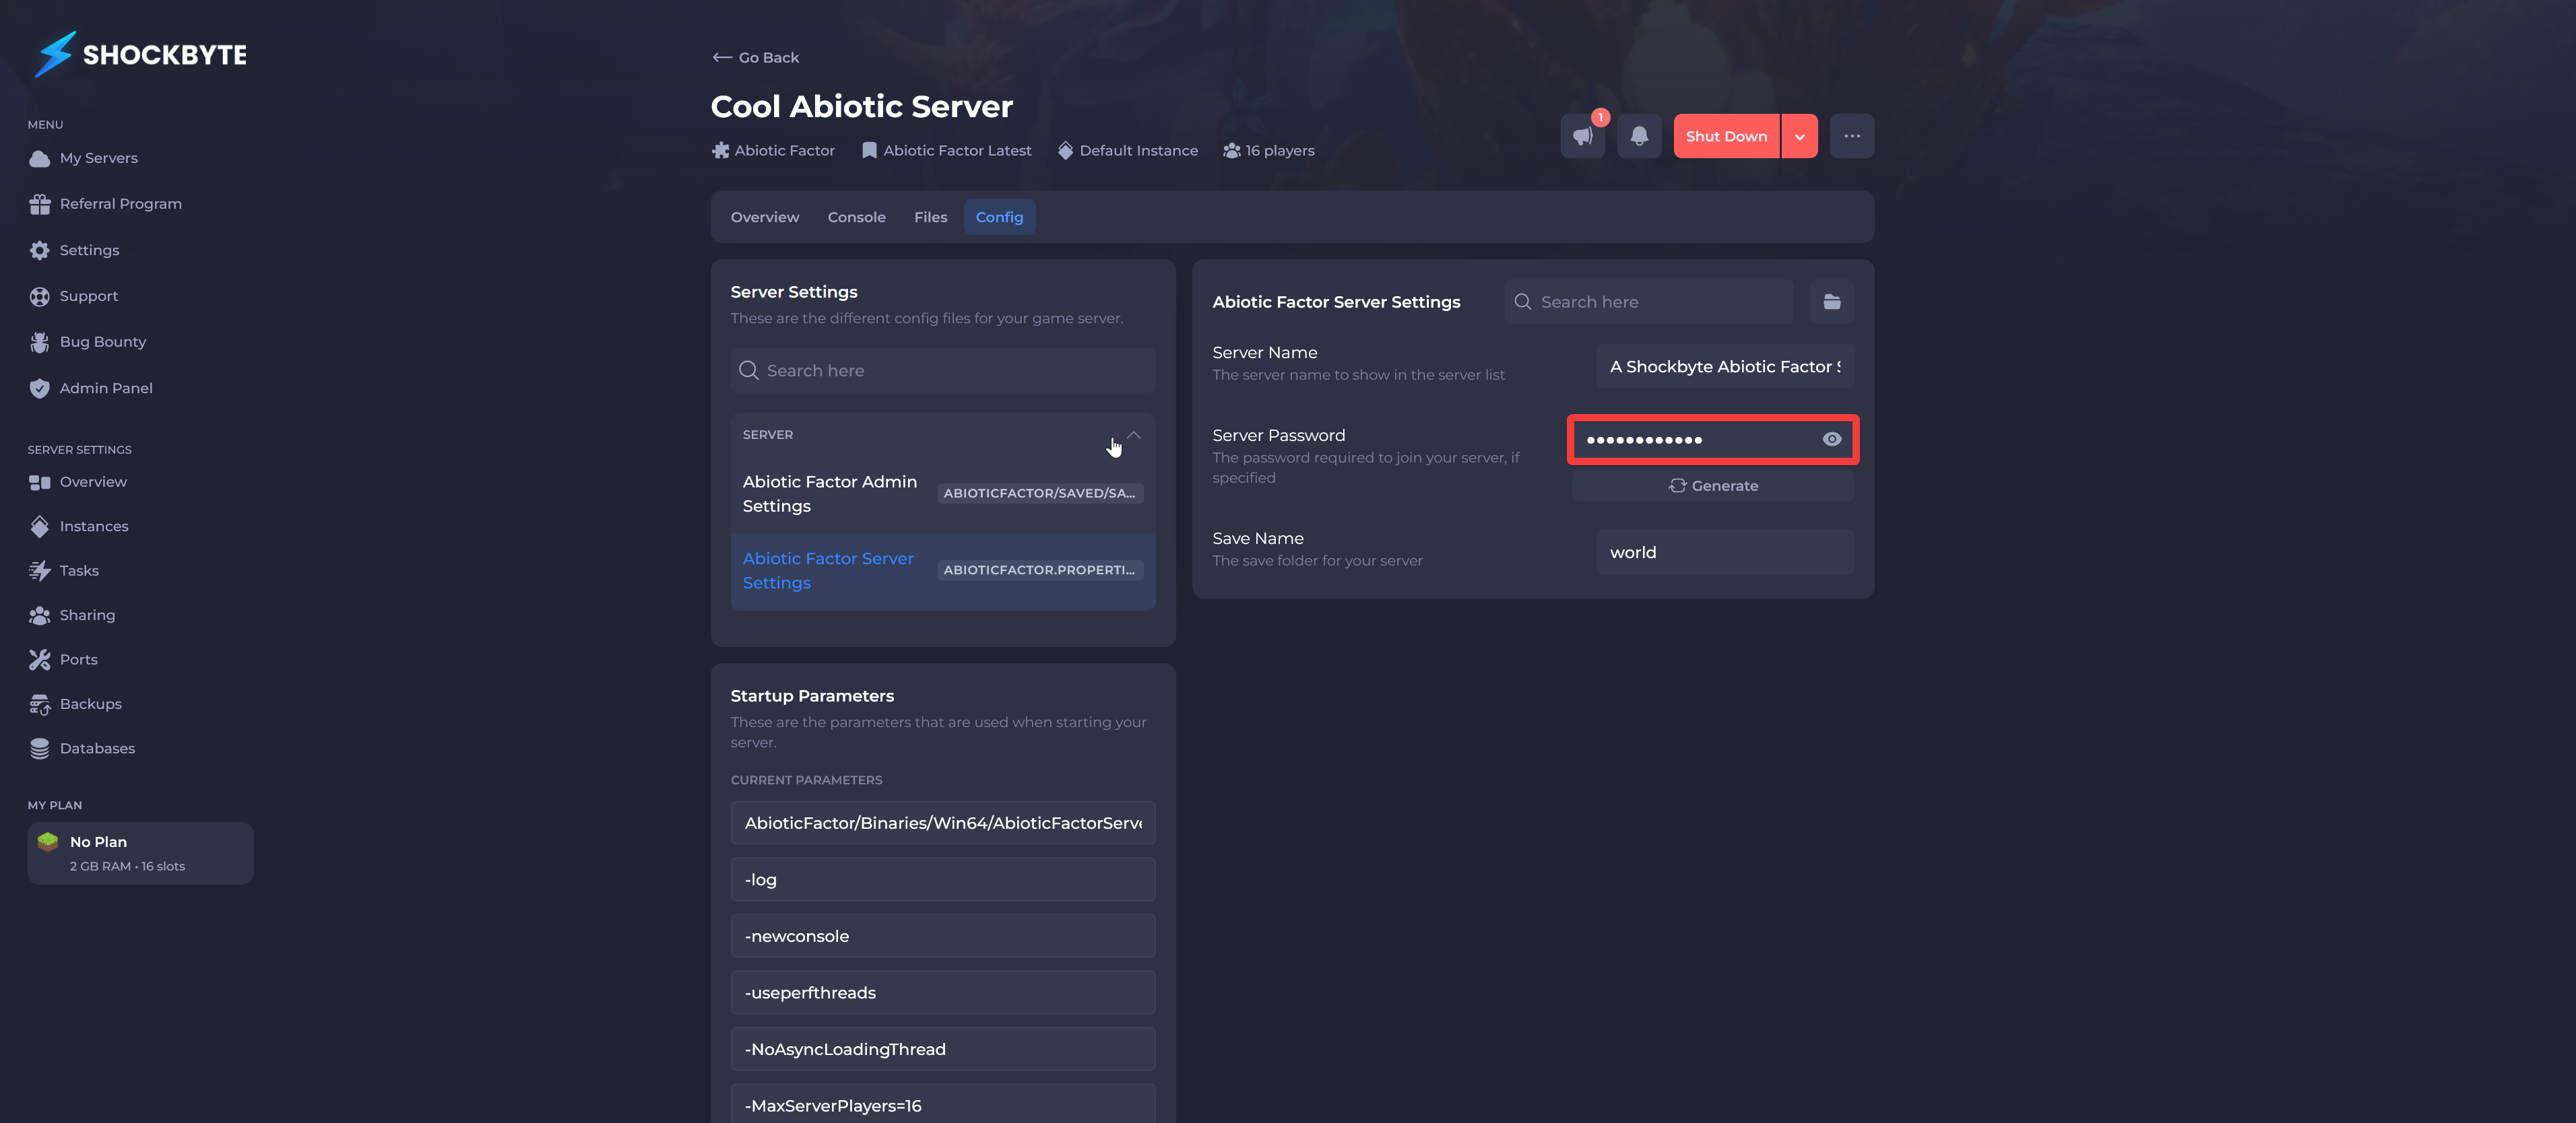Click the Abiotic Factor puzzle icon
Screen dimensions: 2576x1123
[x=720, y=151]
